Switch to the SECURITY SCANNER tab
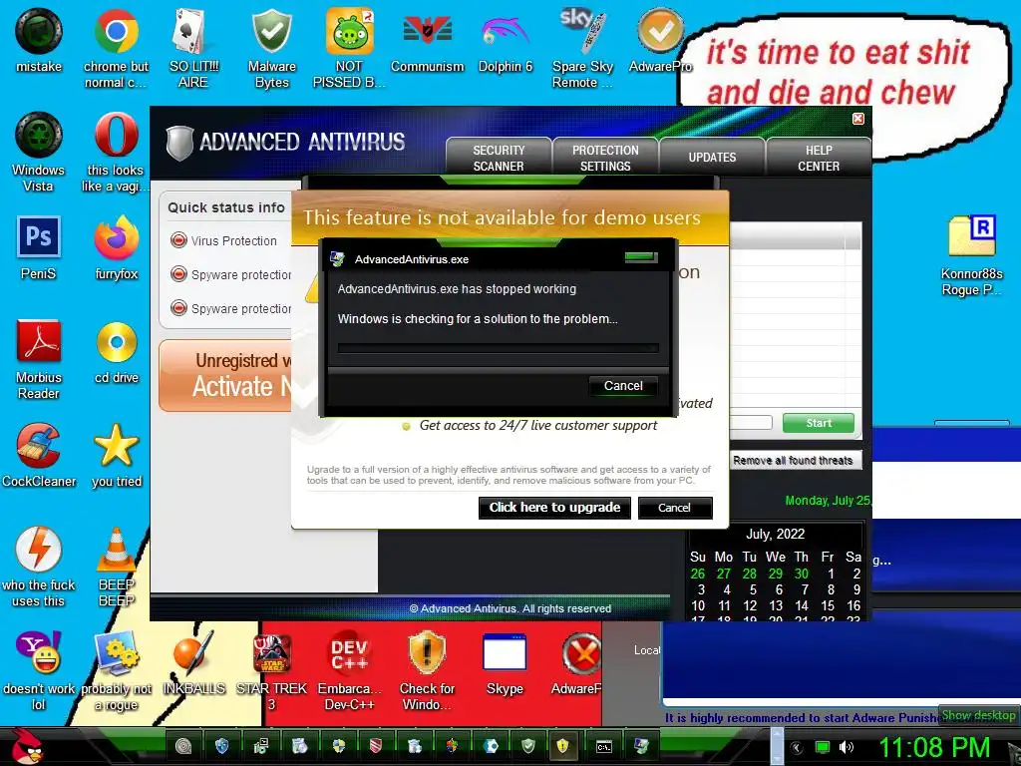 [x=499, y=158]
